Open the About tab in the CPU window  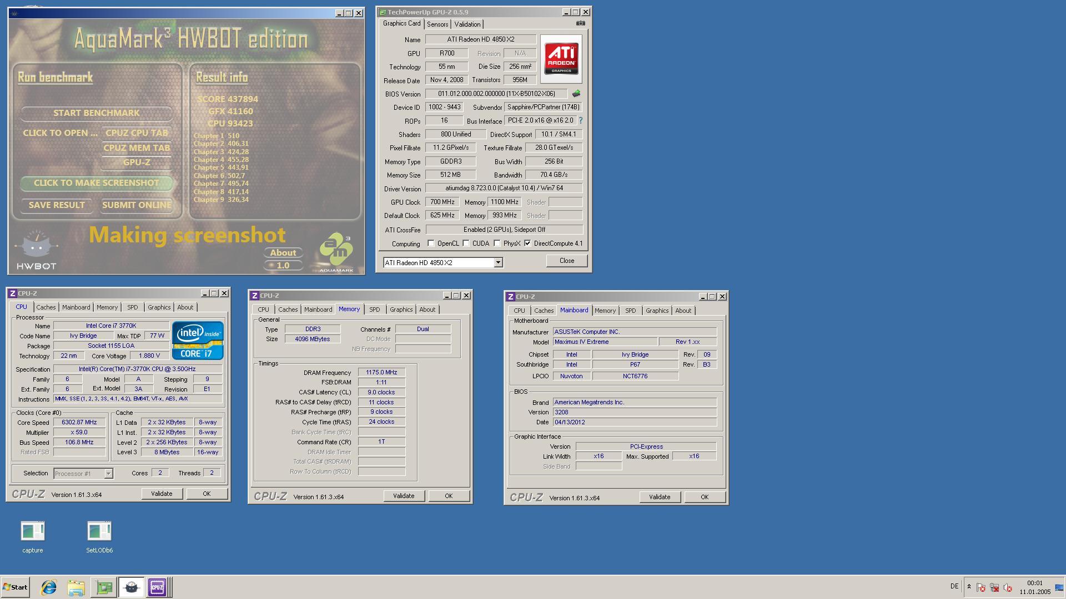(185, 307)
